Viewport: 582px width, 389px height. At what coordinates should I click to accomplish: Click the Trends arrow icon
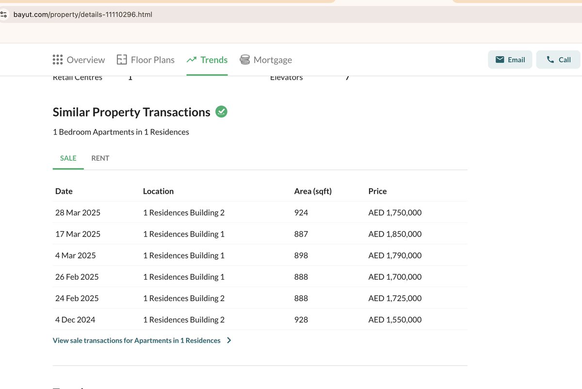(191, 60)
